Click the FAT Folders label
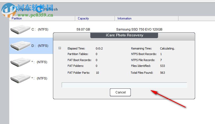The width and height of the screenshot is (215, 124). coord(75,66)
